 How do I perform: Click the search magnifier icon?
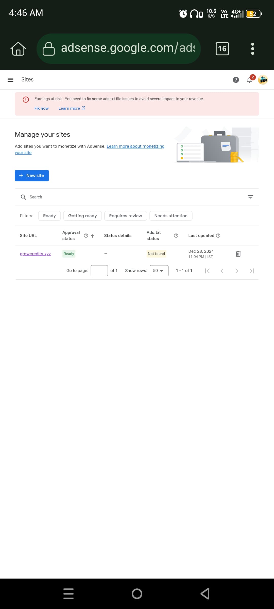click(x=23, y=197)
